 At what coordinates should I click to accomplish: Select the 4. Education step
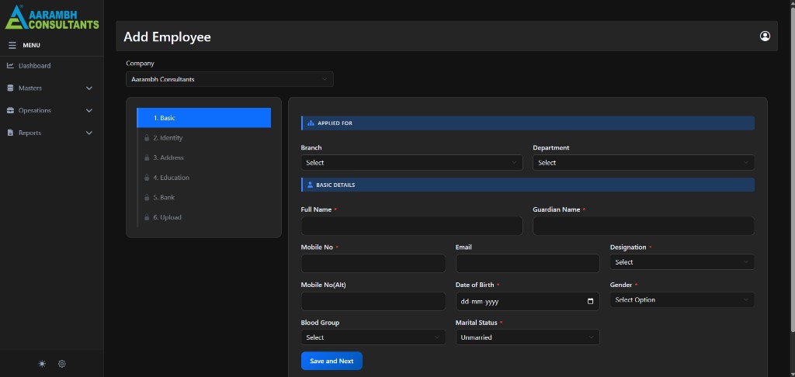pyautogui.click(x=204, y=178)
